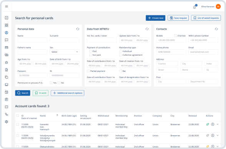Image resolution: width=226 pixels, height=149 pixels.
Task: Focus the Post Department No field
Action: [203, 81]
